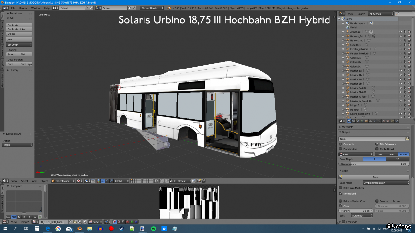This screenshot has width=415, height=233.
Task: Pin the image in UV editor
Action: point(85,222)
